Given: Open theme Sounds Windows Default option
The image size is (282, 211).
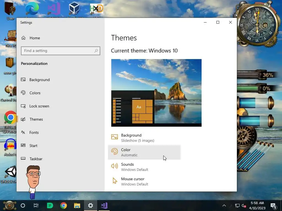Looking at the screenshot, I should point(144,167).
